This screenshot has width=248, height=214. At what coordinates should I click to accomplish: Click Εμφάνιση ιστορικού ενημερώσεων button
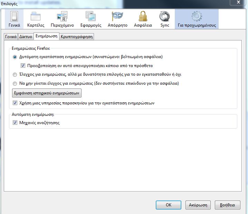(47, 93)
